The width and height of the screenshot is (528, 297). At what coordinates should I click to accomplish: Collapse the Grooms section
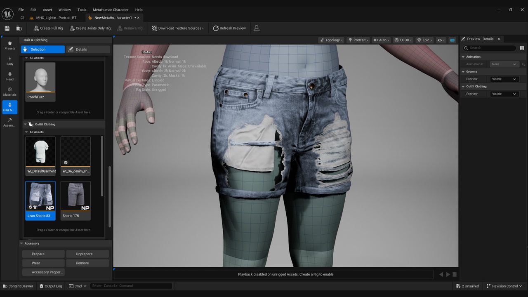coord(463,71)
